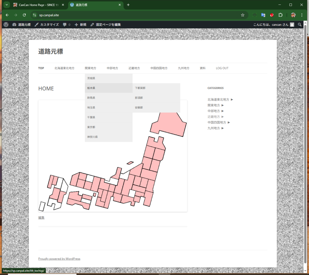Click the address bar showing sp.canpal.site
The height and width of the screenshot is (275, 309).
(129, 15)
